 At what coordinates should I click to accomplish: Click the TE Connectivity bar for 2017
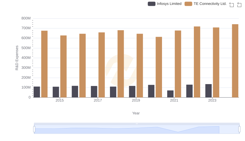click(102, 65)
